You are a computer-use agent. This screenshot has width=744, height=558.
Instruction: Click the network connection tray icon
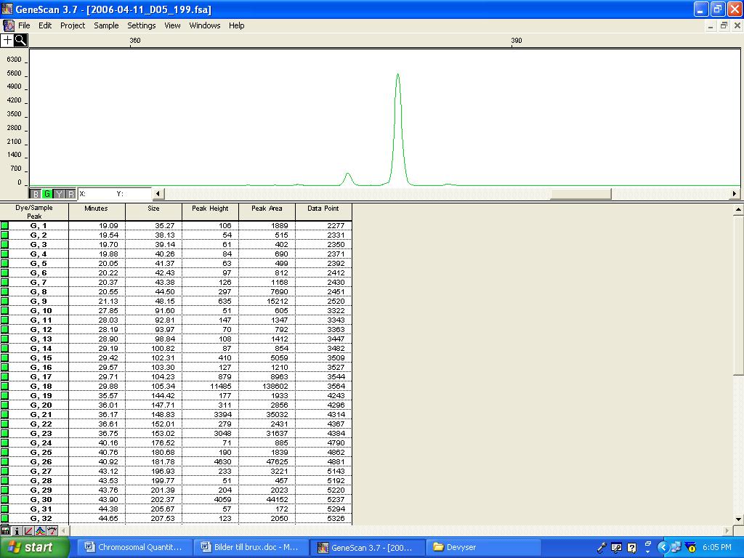[676, 548]
